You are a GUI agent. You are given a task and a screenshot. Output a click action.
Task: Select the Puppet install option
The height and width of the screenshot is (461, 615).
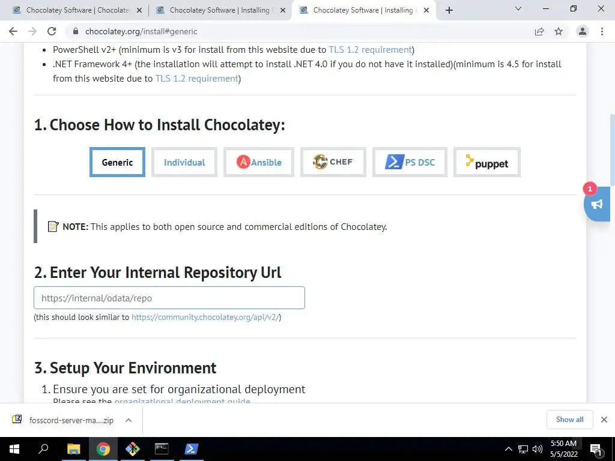[x=487, y=162]
